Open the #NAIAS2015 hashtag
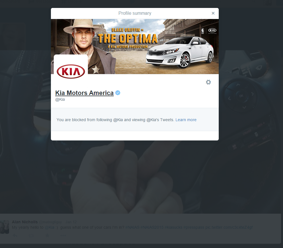 152,227
